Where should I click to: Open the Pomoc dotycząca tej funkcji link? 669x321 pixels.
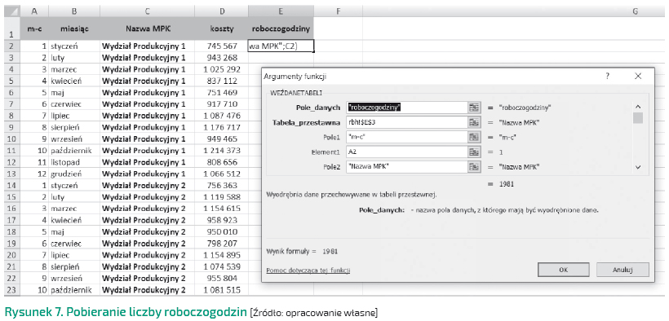coord(308,270)
